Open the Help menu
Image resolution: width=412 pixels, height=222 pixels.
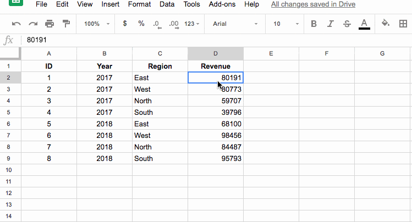pyautogui.click(x=252, y=4)
